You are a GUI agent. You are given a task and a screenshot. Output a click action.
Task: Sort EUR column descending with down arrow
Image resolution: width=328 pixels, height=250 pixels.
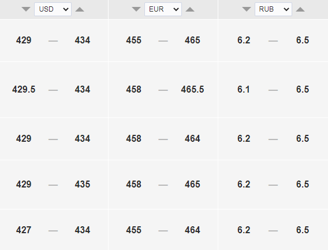point(136,9)
